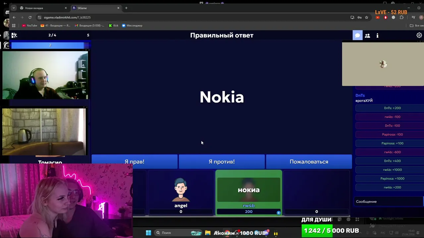Select the SIGame browser tab
The height and width of the screenshot is (238, 424).
click(95, 8)
